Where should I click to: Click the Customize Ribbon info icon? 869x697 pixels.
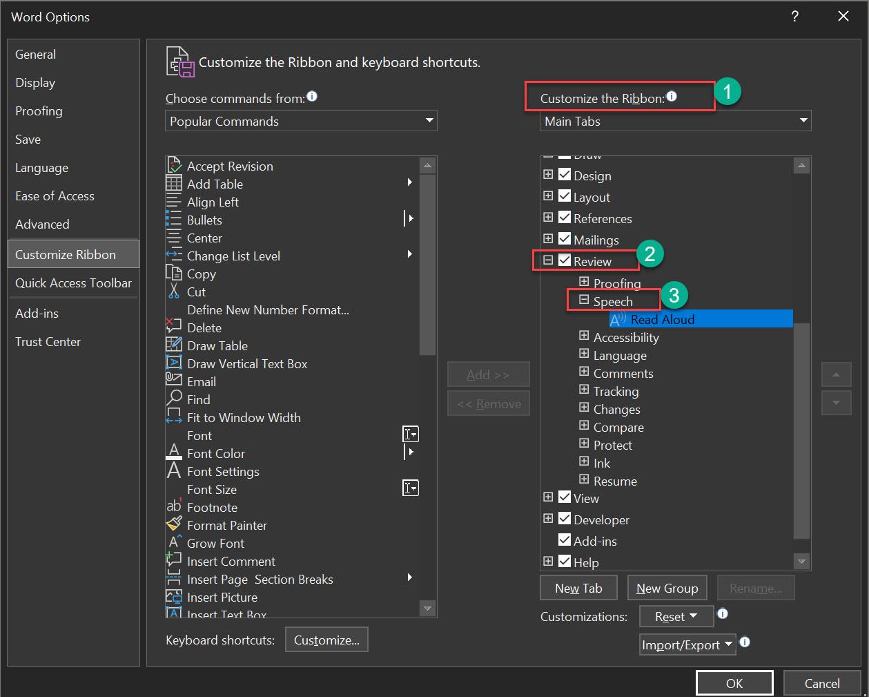point(672,97)
